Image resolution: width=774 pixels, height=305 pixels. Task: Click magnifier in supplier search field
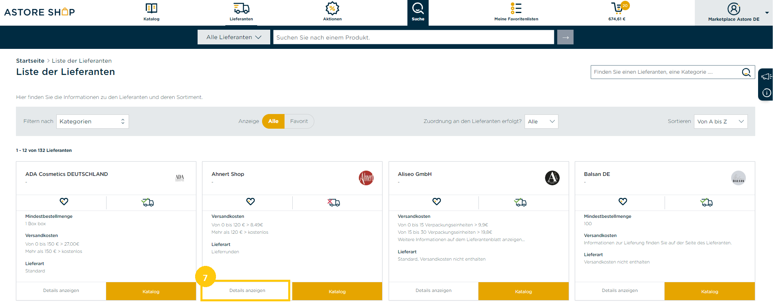746,72
